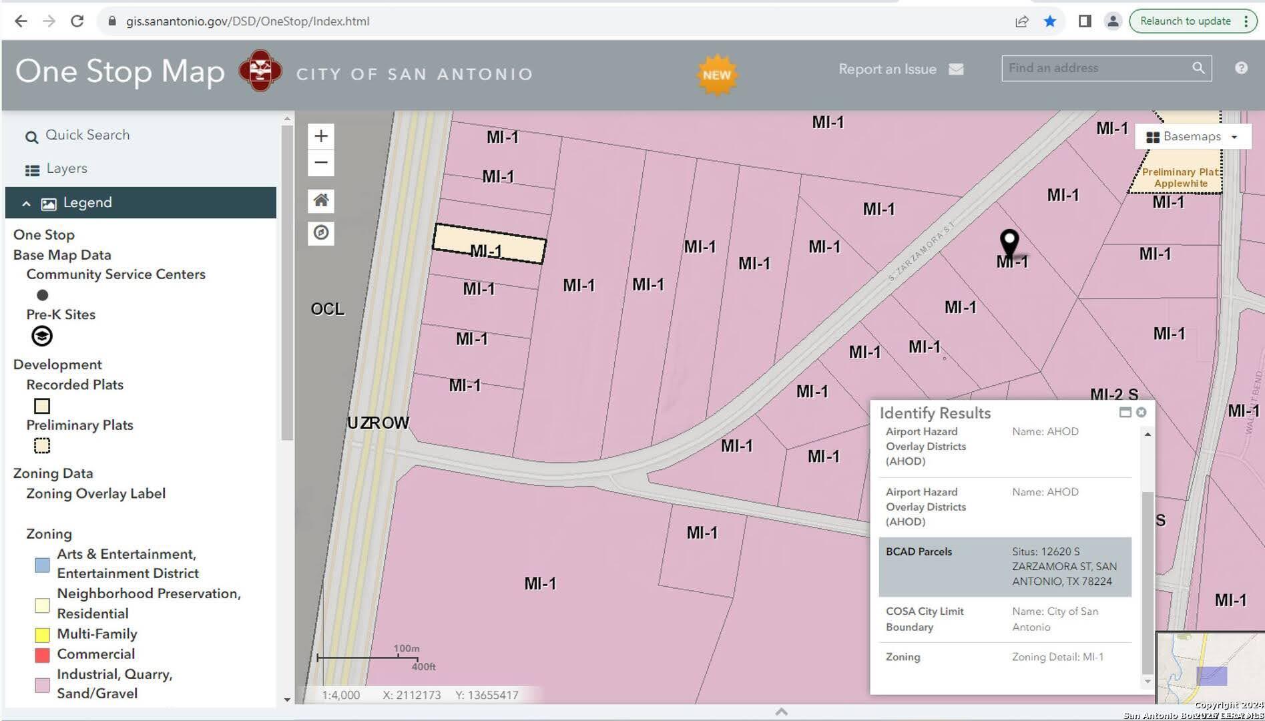
Task: Close the Identify Results popup
Action: 1142,413
